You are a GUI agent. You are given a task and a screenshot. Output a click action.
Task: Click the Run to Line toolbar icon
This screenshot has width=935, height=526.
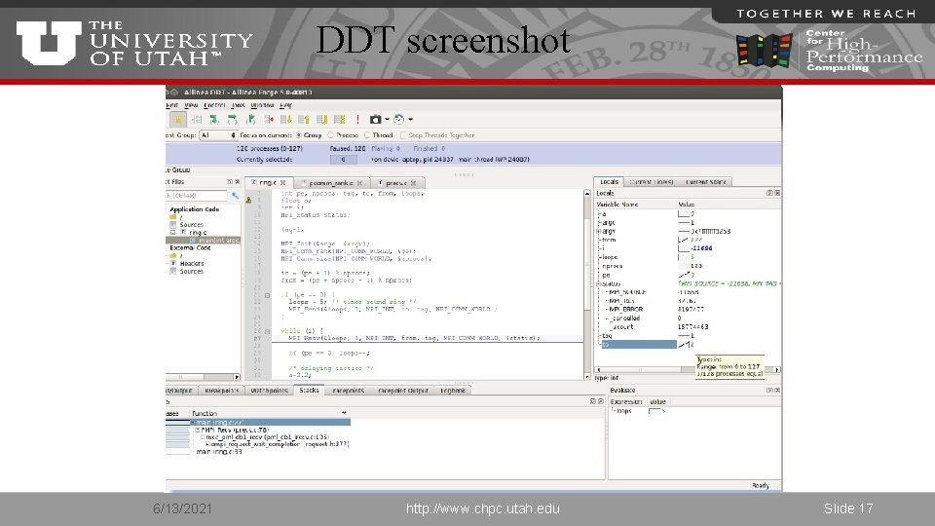(269, 119)
